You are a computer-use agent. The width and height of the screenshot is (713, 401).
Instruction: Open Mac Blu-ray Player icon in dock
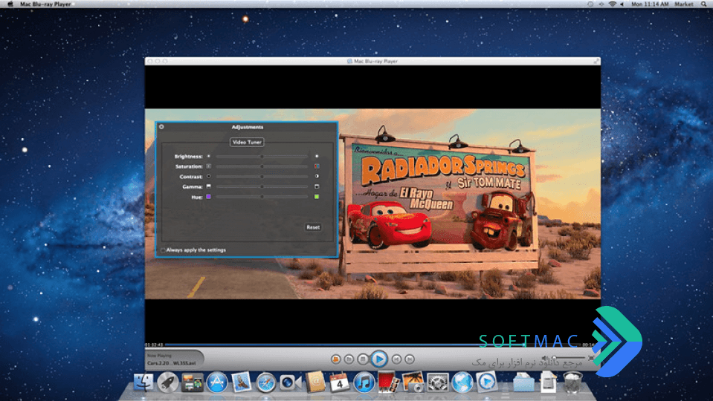(486, 382)
